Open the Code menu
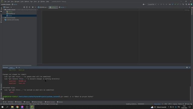 pos(22,2)
